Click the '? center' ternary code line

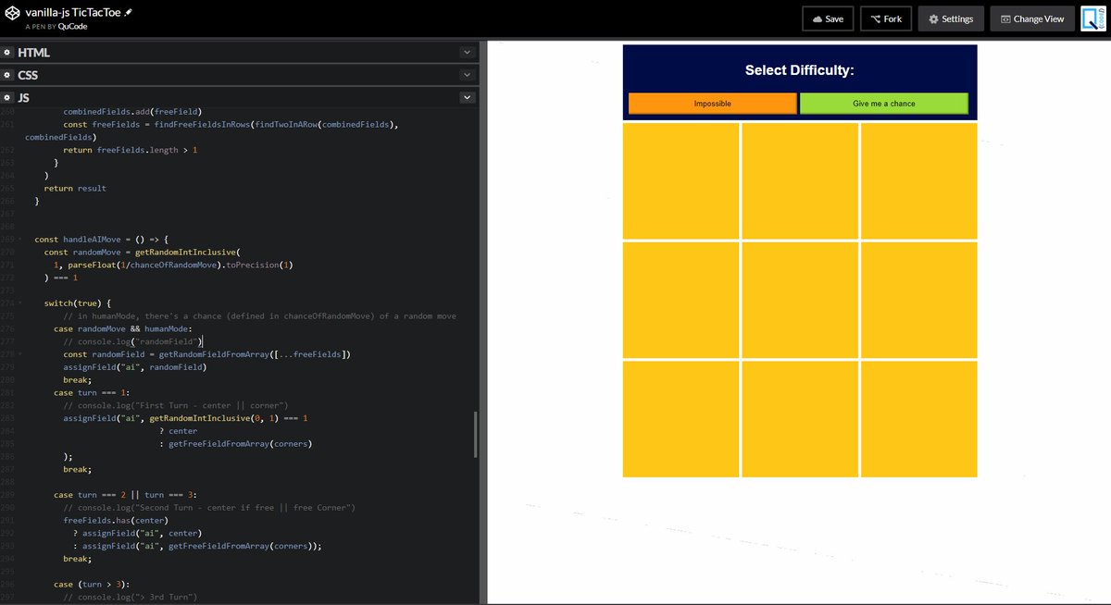pyautogui.click(x=178, y=430)
